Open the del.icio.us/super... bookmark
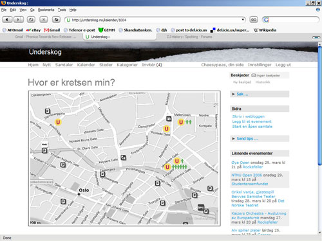The image size is (322, 241). pos(230,30)
